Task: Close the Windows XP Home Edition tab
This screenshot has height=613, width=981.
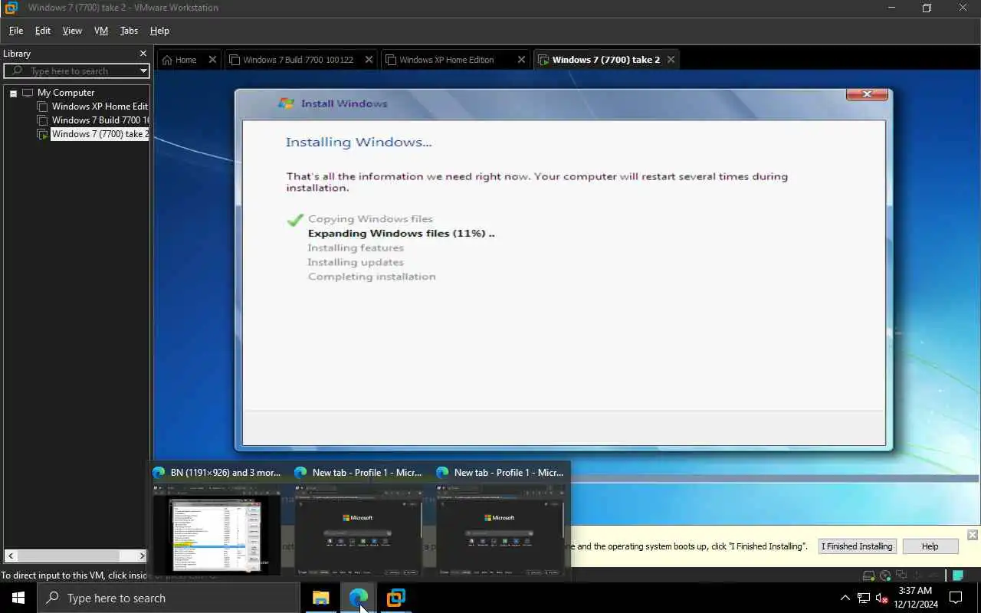Action: (522, 60)
